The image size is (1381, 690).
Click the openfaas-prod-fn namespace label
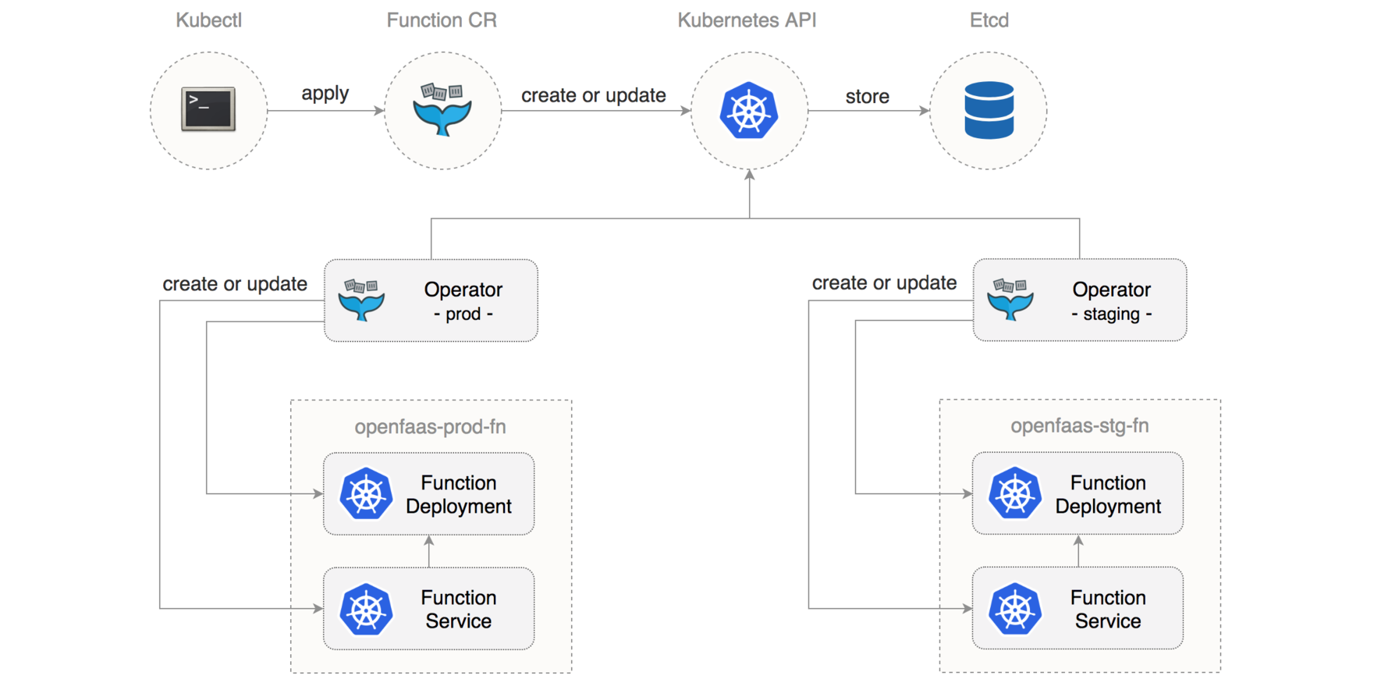[430, 427]
